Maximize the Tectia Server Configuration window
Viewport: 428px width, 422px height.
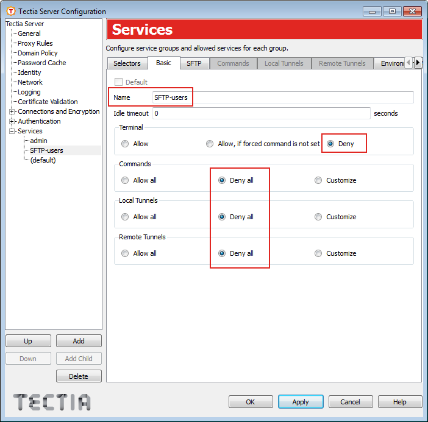(x=392, y=12)
